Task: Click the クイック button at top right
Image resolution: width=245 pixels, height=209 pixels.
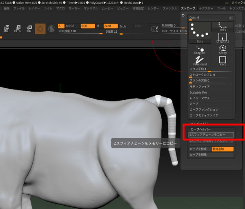Action: (238, 3)
